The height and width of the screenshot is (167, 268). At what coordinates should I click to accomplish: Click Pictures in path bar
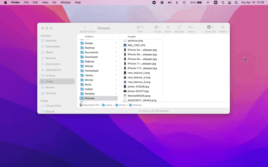click(135, 105)
